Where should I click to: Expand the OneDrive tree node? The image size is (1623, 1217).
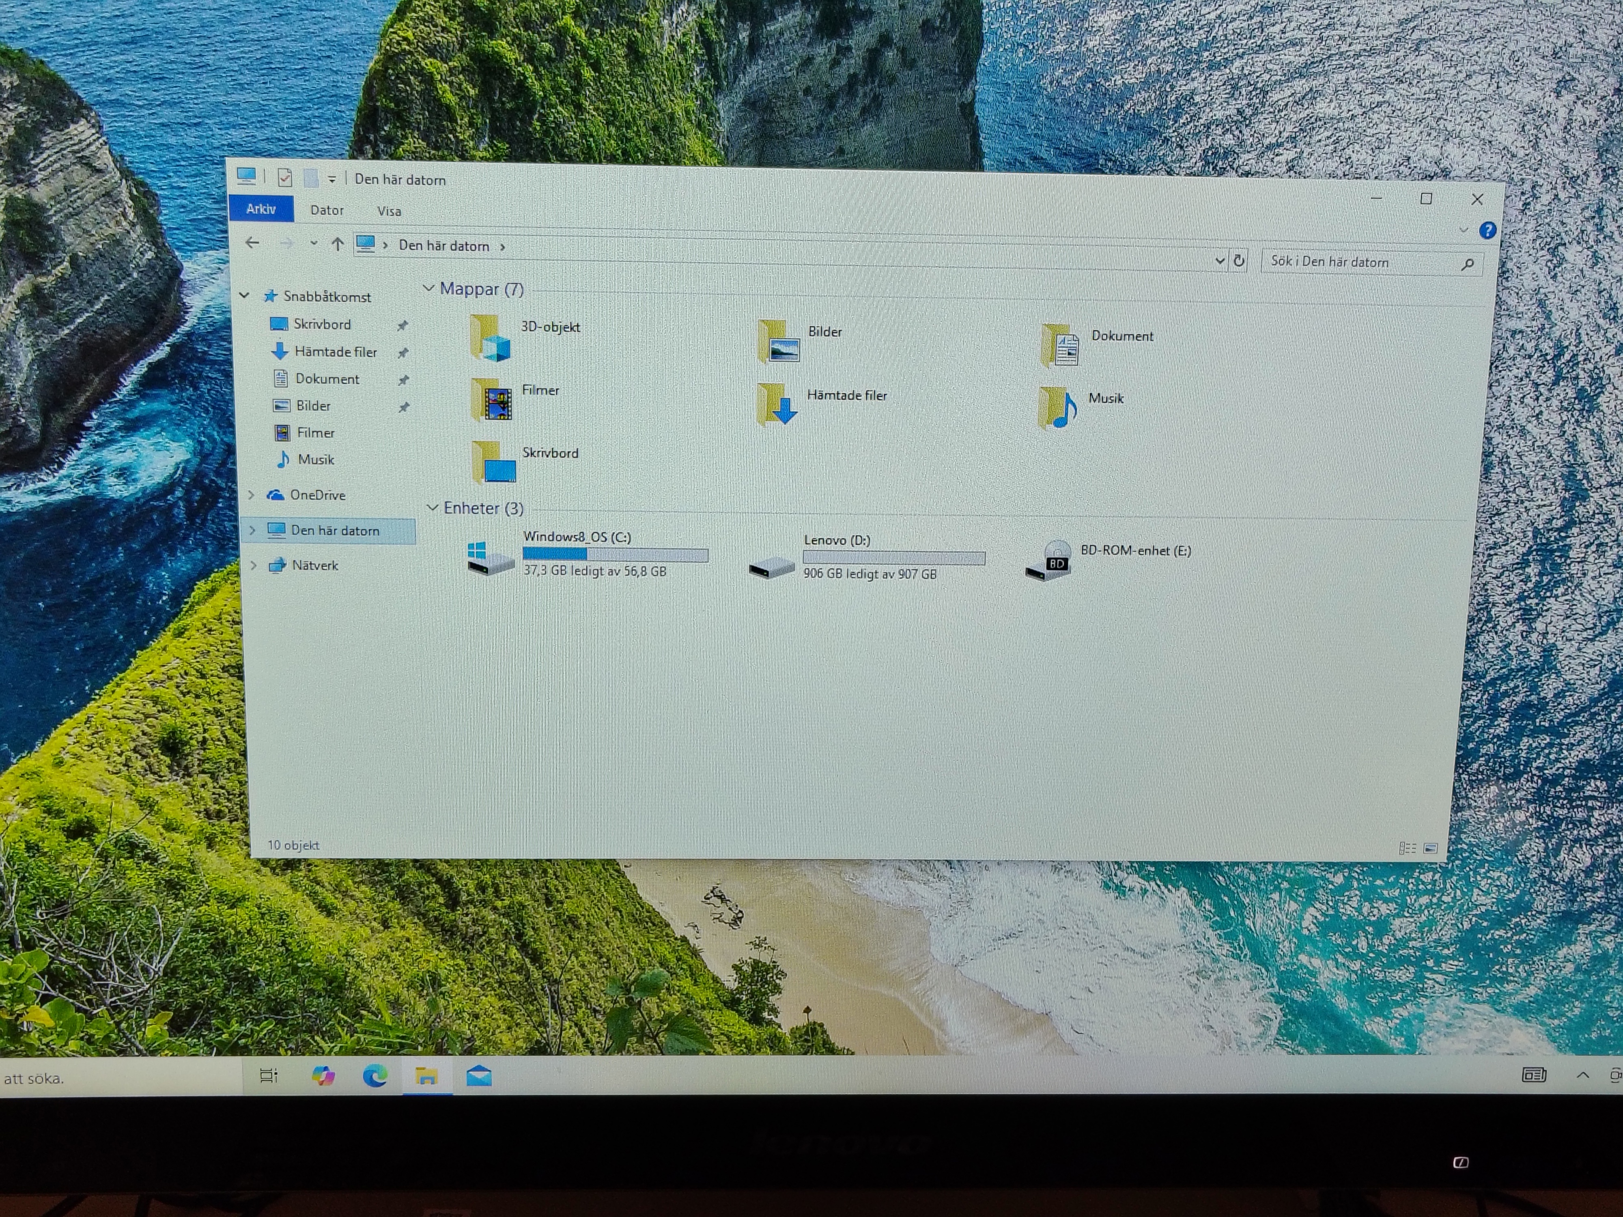tap(252, 495)
